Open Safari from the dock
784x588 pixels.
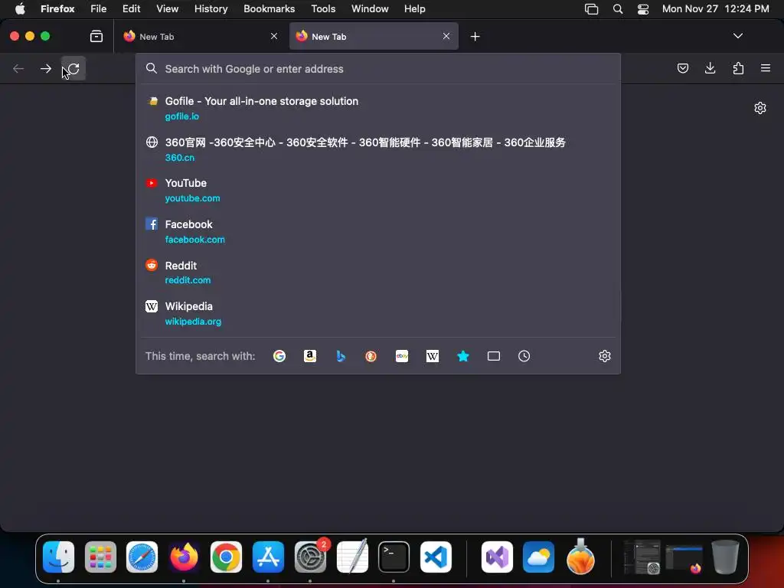tap(142, 557)
